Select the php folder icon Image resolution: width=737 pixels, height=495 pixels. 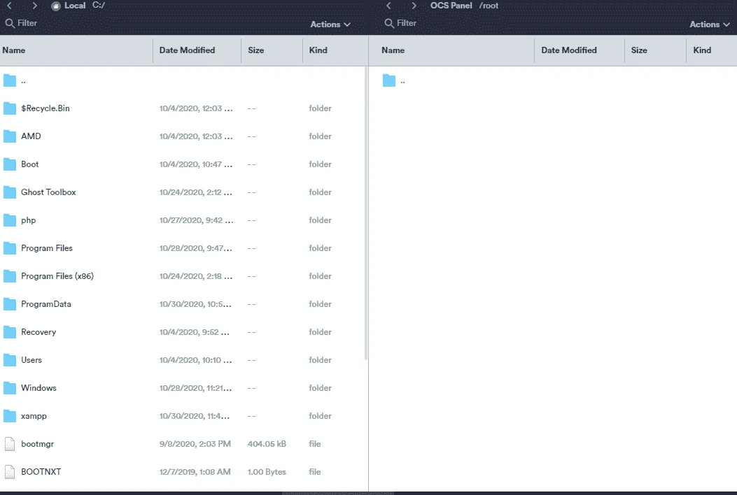[10, 220]
